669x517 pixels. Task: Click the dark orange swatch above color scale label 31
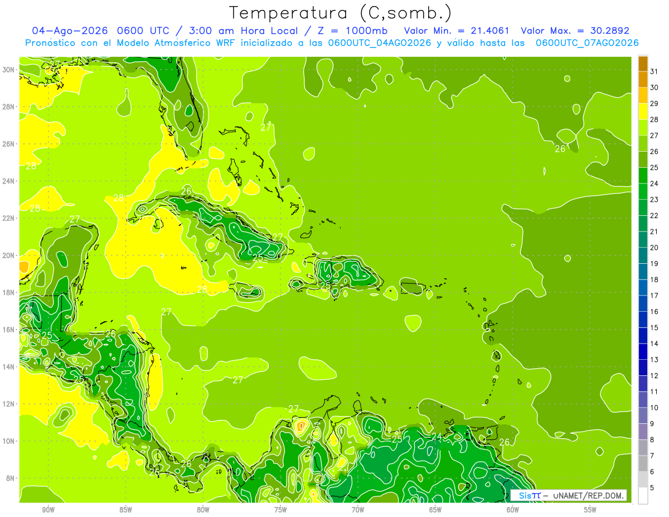click(x=643, y=64)
